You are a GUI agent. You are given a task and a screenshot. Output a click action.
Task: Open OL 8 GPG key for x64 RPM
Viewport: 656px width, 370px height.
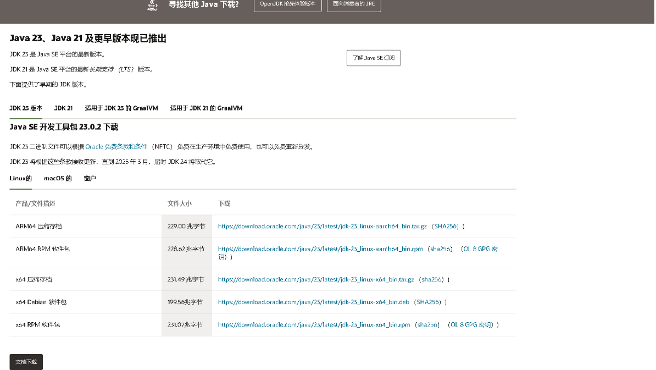tap(471, 325)
